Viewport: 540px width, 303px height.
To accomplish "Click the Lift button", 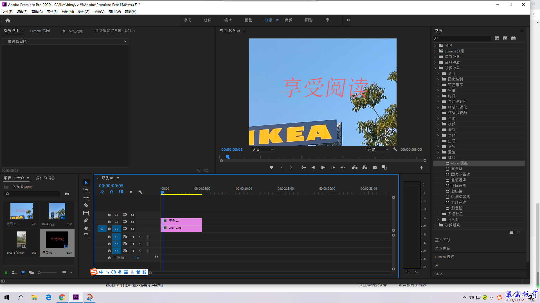I will tap(355, 167).
